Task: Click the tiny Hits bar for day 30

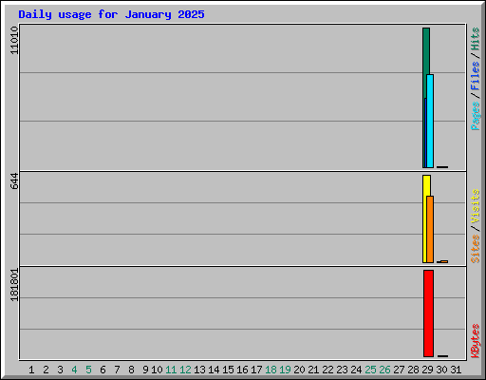Action: [442, 167]
